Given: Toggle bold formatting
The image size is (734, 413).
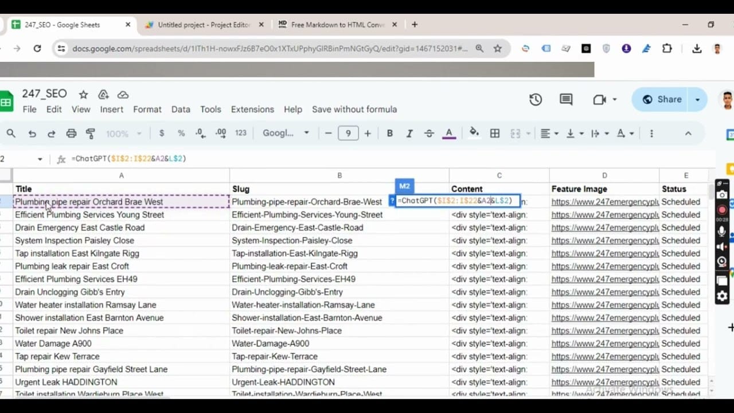Looking at the screenshot, I should 389,134.
